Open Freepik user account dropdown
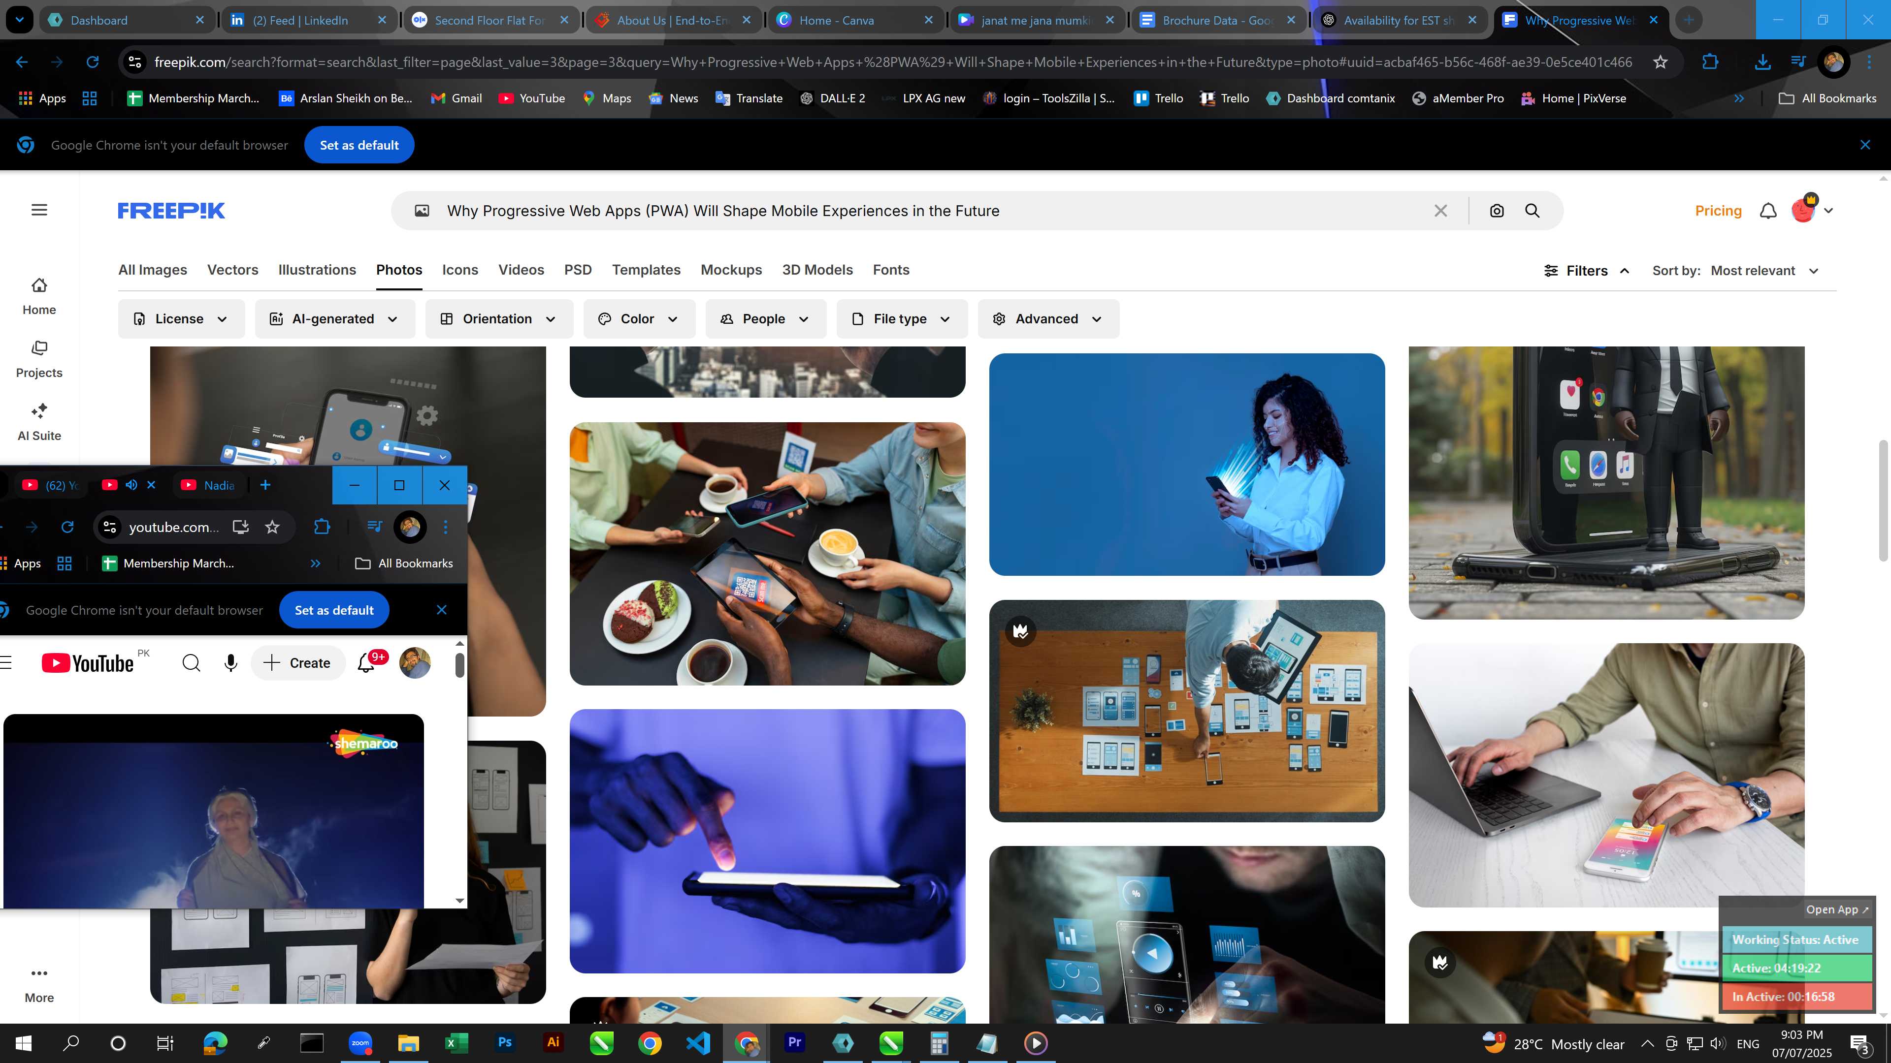 1812,211
